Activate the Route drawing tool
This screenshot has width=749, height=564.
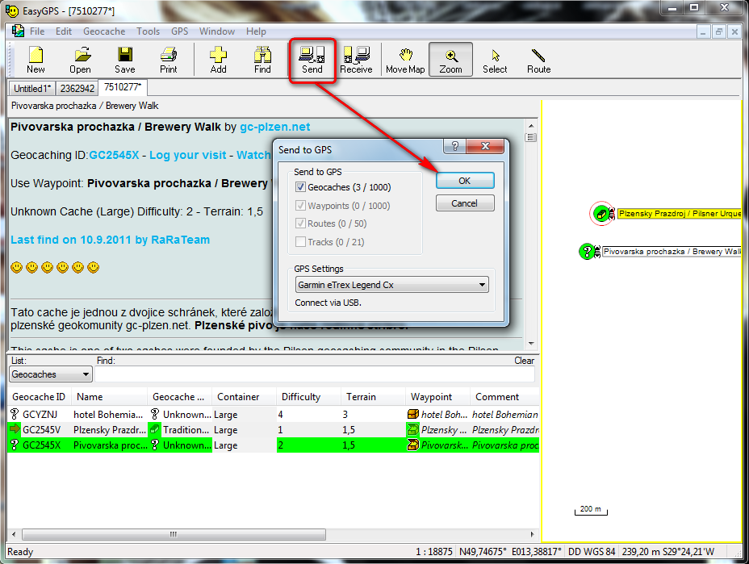click(x=539, y=60)
